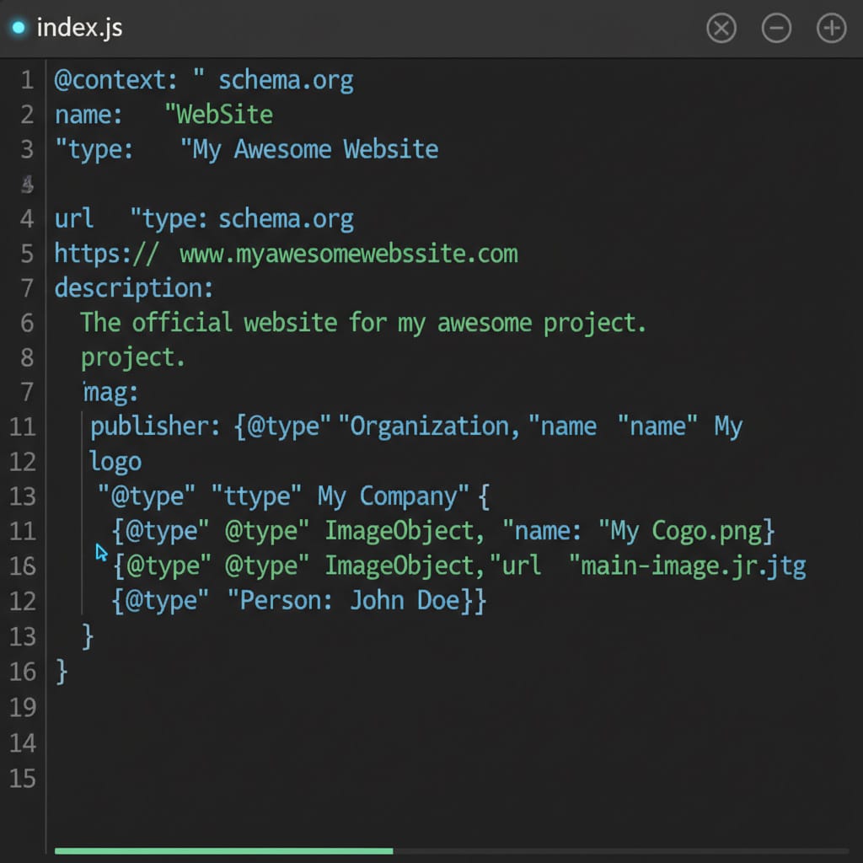Click line number 1 in the gutter
This screenshot has width=863, height=863.
(26, 79)
